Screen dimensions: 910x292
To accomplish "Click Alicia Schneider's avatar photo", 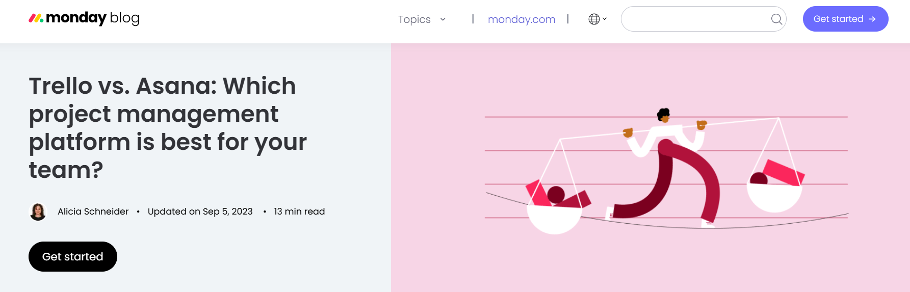I will [38, 211].
